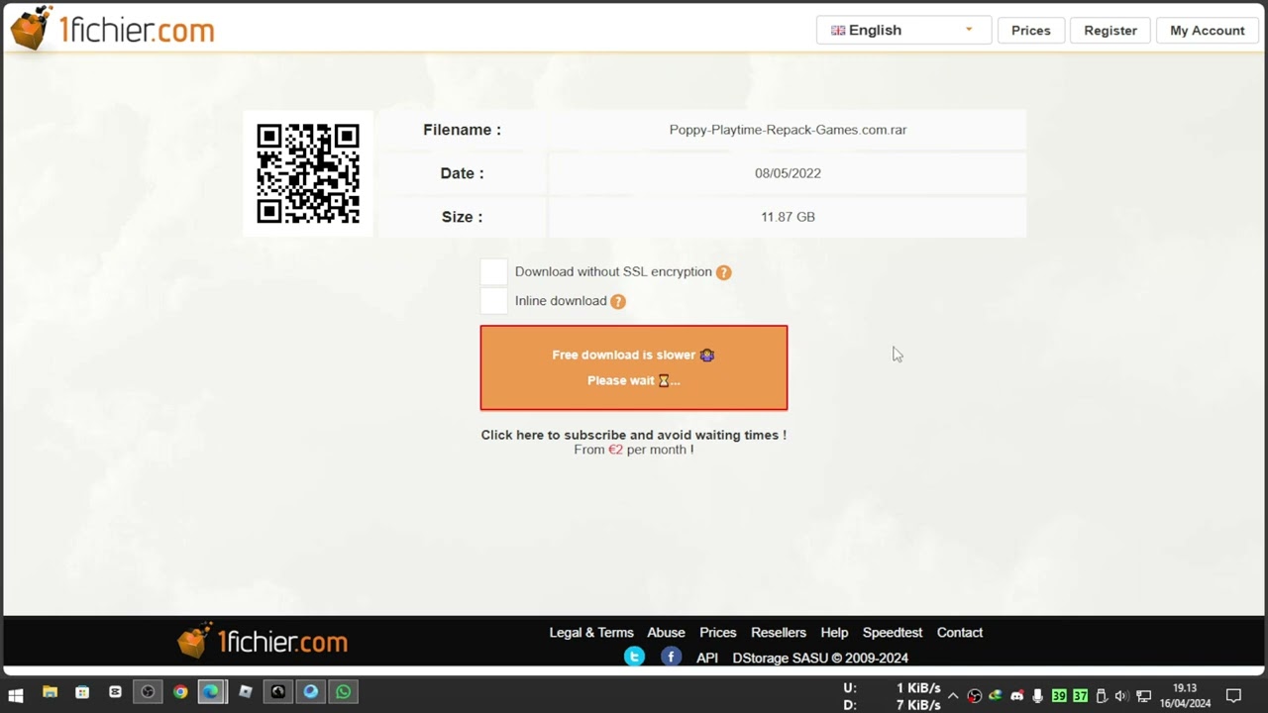1268x713 pixels.
Task: Click the Internet Download Manager tray icon
Action: [x=996, y=695]
